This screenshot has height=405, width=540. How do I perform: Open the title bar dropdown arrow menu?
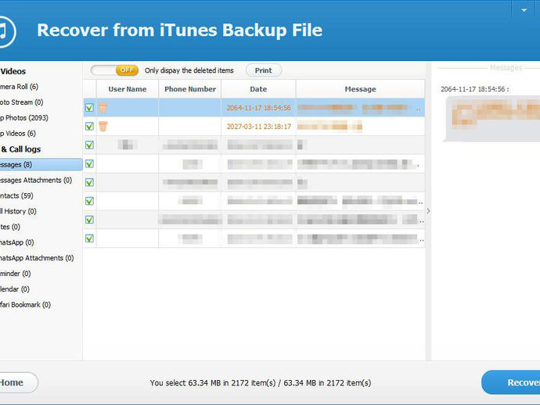[x=524, y=10]
